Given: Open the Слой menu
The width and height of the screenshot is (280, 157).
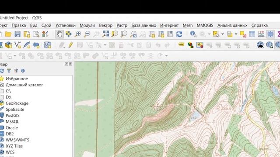Looking at the screenshot, I should pos(46,25).
